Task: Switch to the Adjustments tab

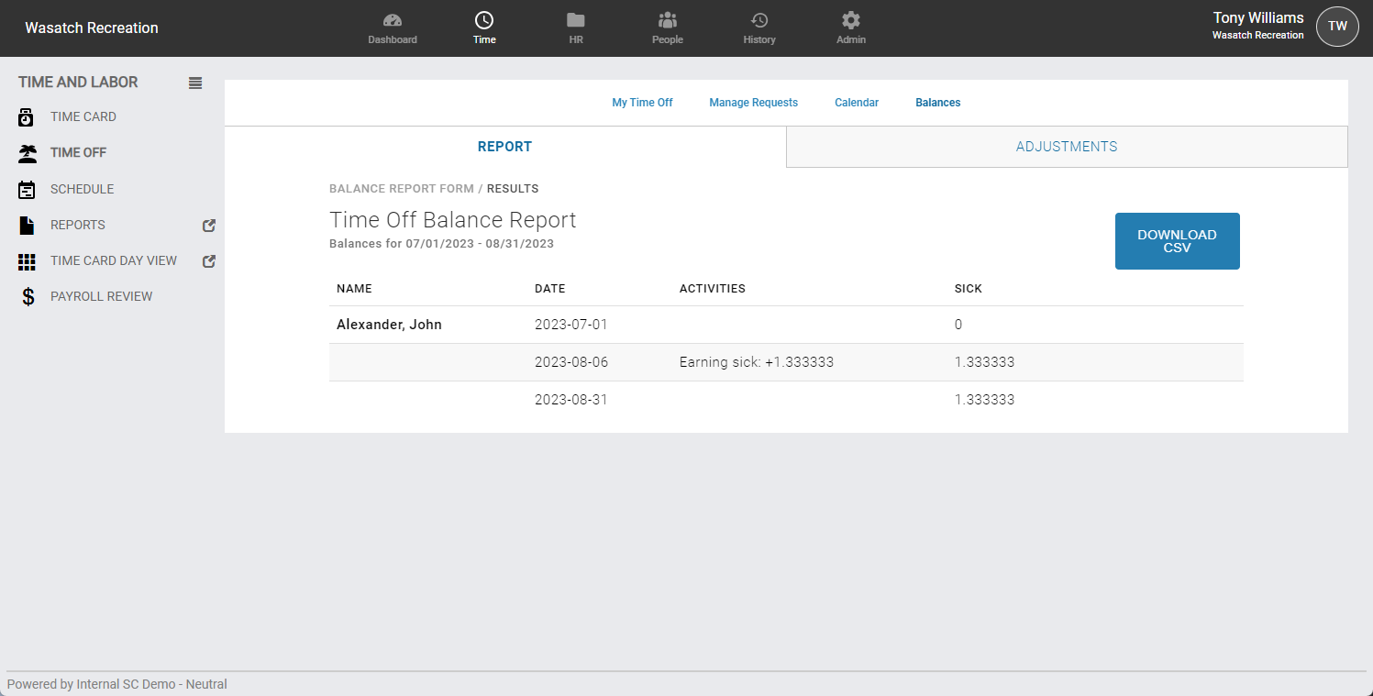Action: pyautogui.click(x=1066, y=147)
